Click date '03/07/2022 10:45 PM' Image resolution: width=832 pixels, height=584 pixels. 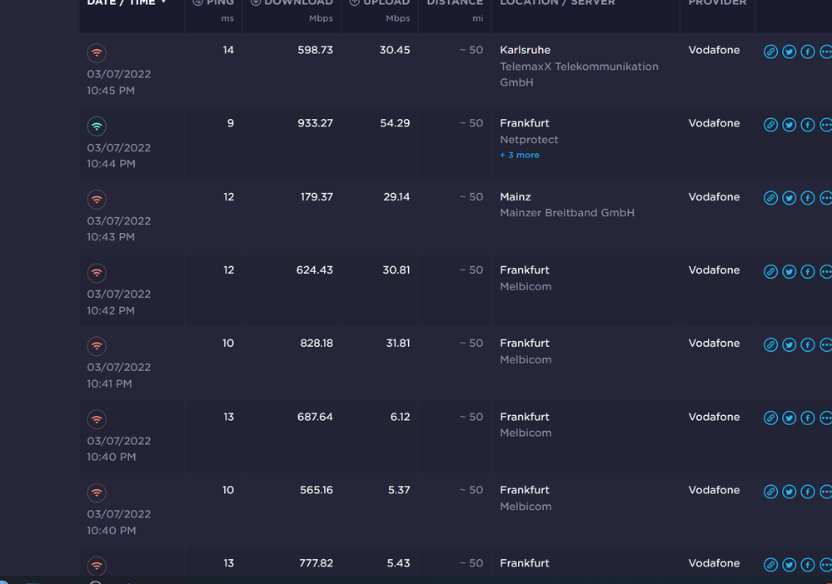pos(119,82)
